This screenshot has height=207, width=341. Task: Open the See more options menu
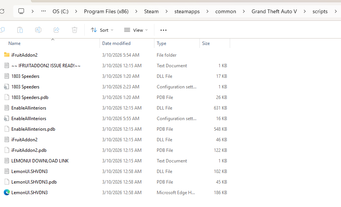(163, 30)
